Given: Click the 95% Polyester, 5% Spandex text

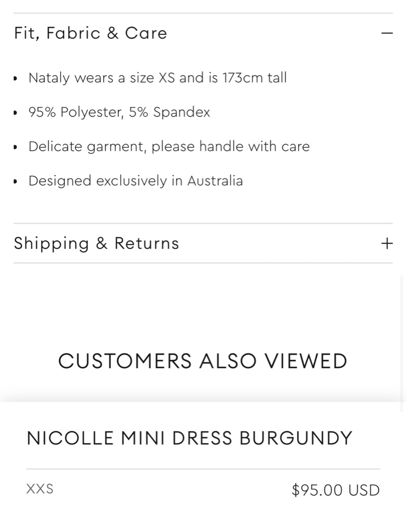Looking at the screenshot, I should pyautogui.click(x=119, y=113).
